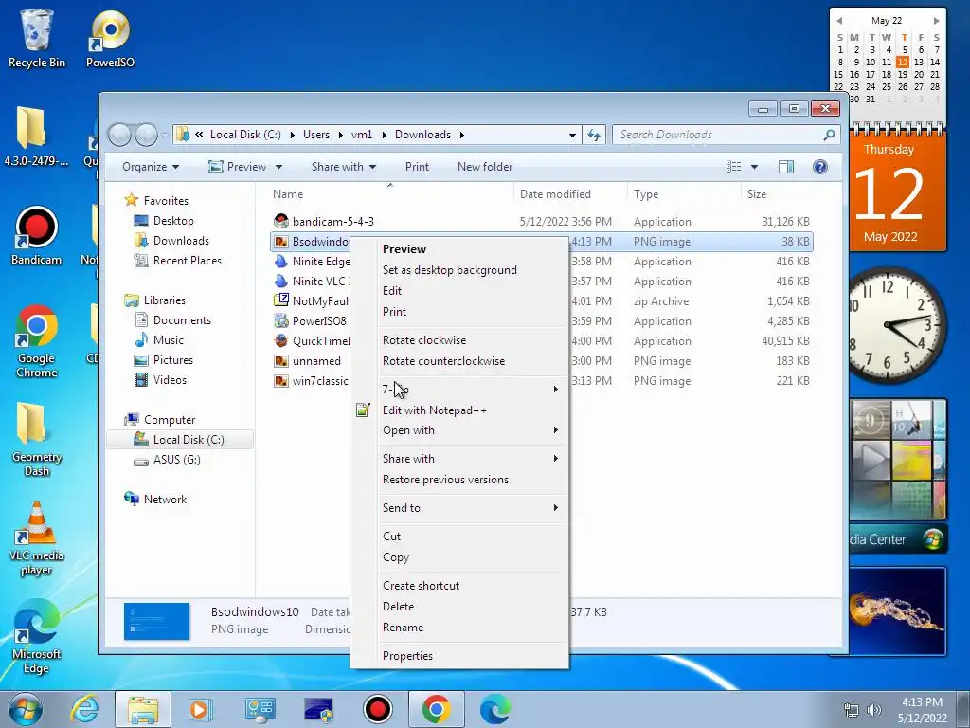The width and height of the screenshot is (970, 728).
Task: Click the Bandicam record icon in taskbar
Action: coord(377,709)
